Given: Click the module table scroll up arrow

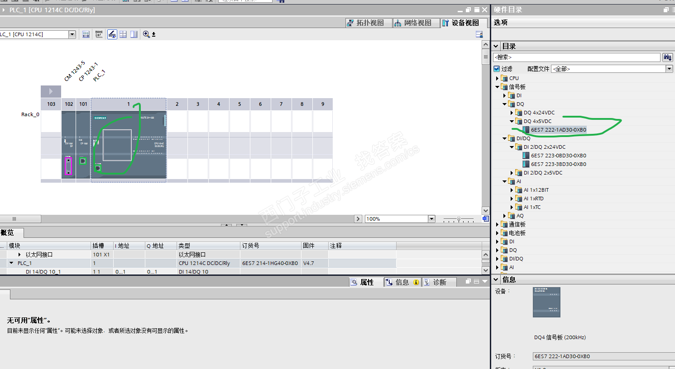Looking at the screenshot, I should [x=486, y=255].
